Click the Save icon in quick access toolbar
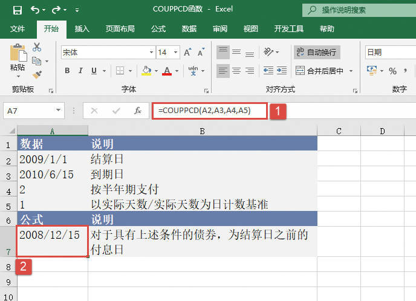Image resolution: width=416 pixels, height=301 pixels. pyautogui.click(x=17, y=10)
